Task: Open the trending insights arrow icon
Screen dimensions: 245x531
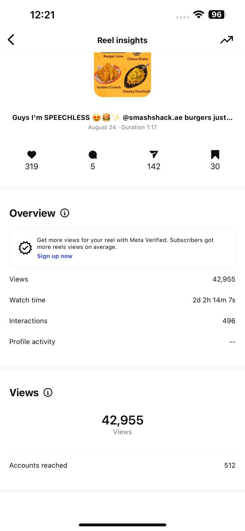Action: [227, 40]
